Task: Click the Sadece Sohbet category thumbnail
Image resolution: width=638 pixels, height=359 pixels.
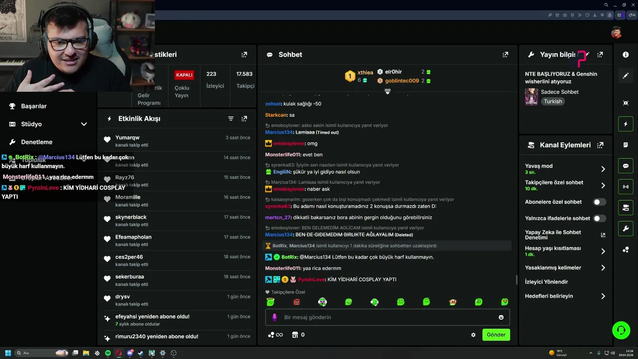Action: pyautogui.click(x=531, y=97)
